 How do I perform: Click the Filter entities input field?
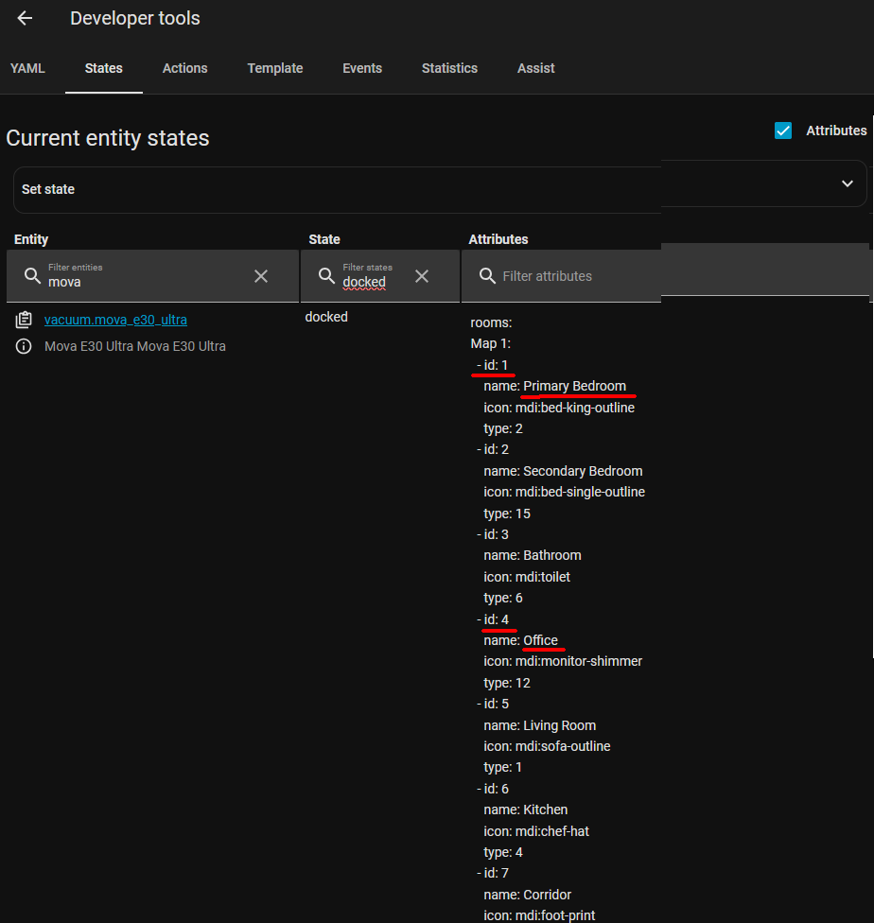point(142,281)
